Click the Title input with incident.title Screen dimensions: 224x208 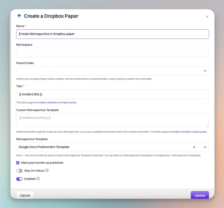pos(112,94)
